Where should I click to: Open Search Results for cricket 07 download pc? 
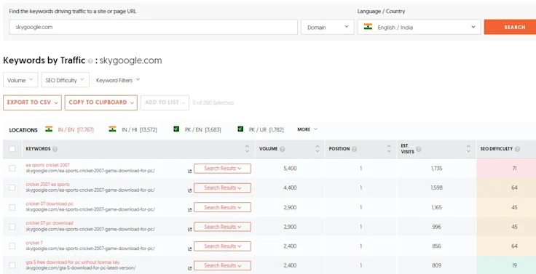[223, 207]
